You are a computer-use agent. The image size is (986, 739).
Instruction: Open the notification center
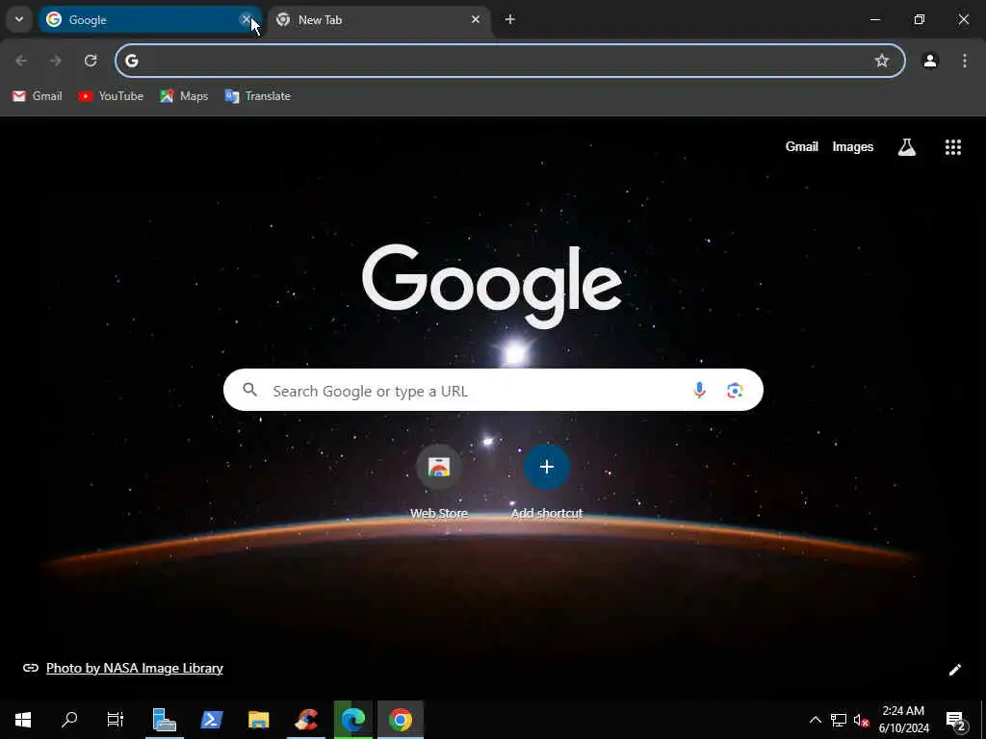pyautogui.click(x=955, y=720)
